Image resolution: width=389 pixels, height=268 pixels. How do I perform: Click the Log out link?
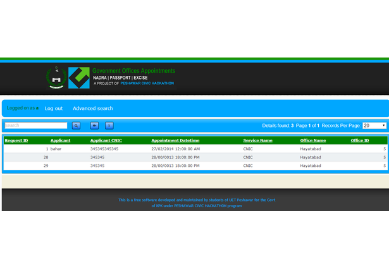[54, 108]
